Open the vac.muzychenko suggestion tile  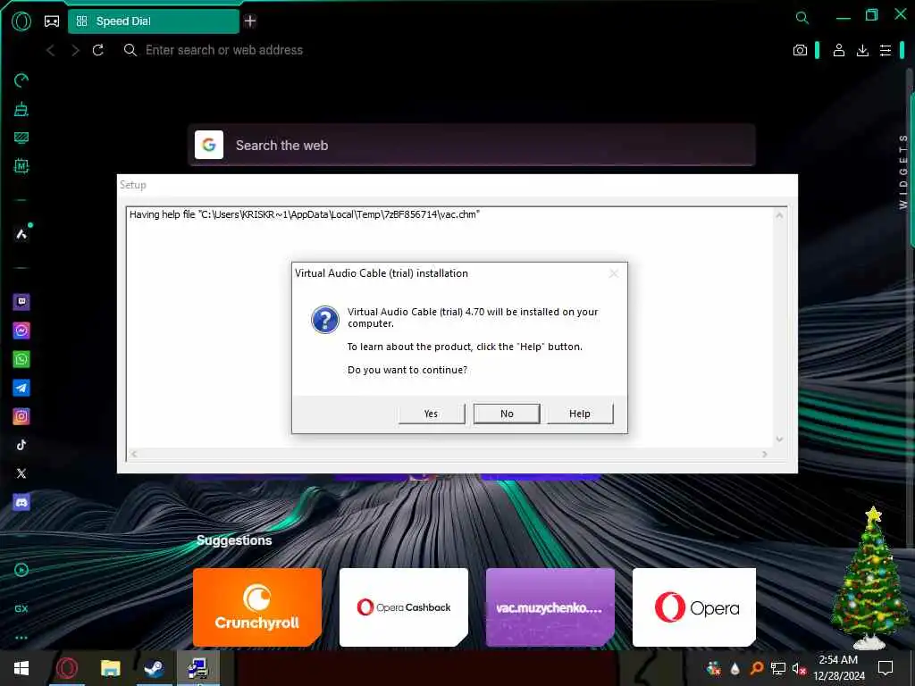pyautogui.click(x=550, y=607)
